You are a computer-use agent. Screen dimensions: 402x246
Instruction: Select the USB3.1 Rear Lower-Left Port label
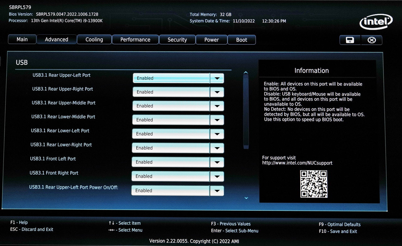60,131
